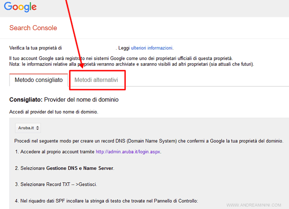Click the blank domain name area after "proprietà di"
This screenshot has width=289, height=209.
pos(88,48)
